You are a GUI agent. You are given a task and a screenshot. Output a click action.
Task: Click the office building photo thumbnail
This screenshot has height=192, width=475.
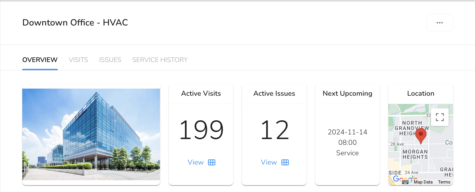pos(91,134)
